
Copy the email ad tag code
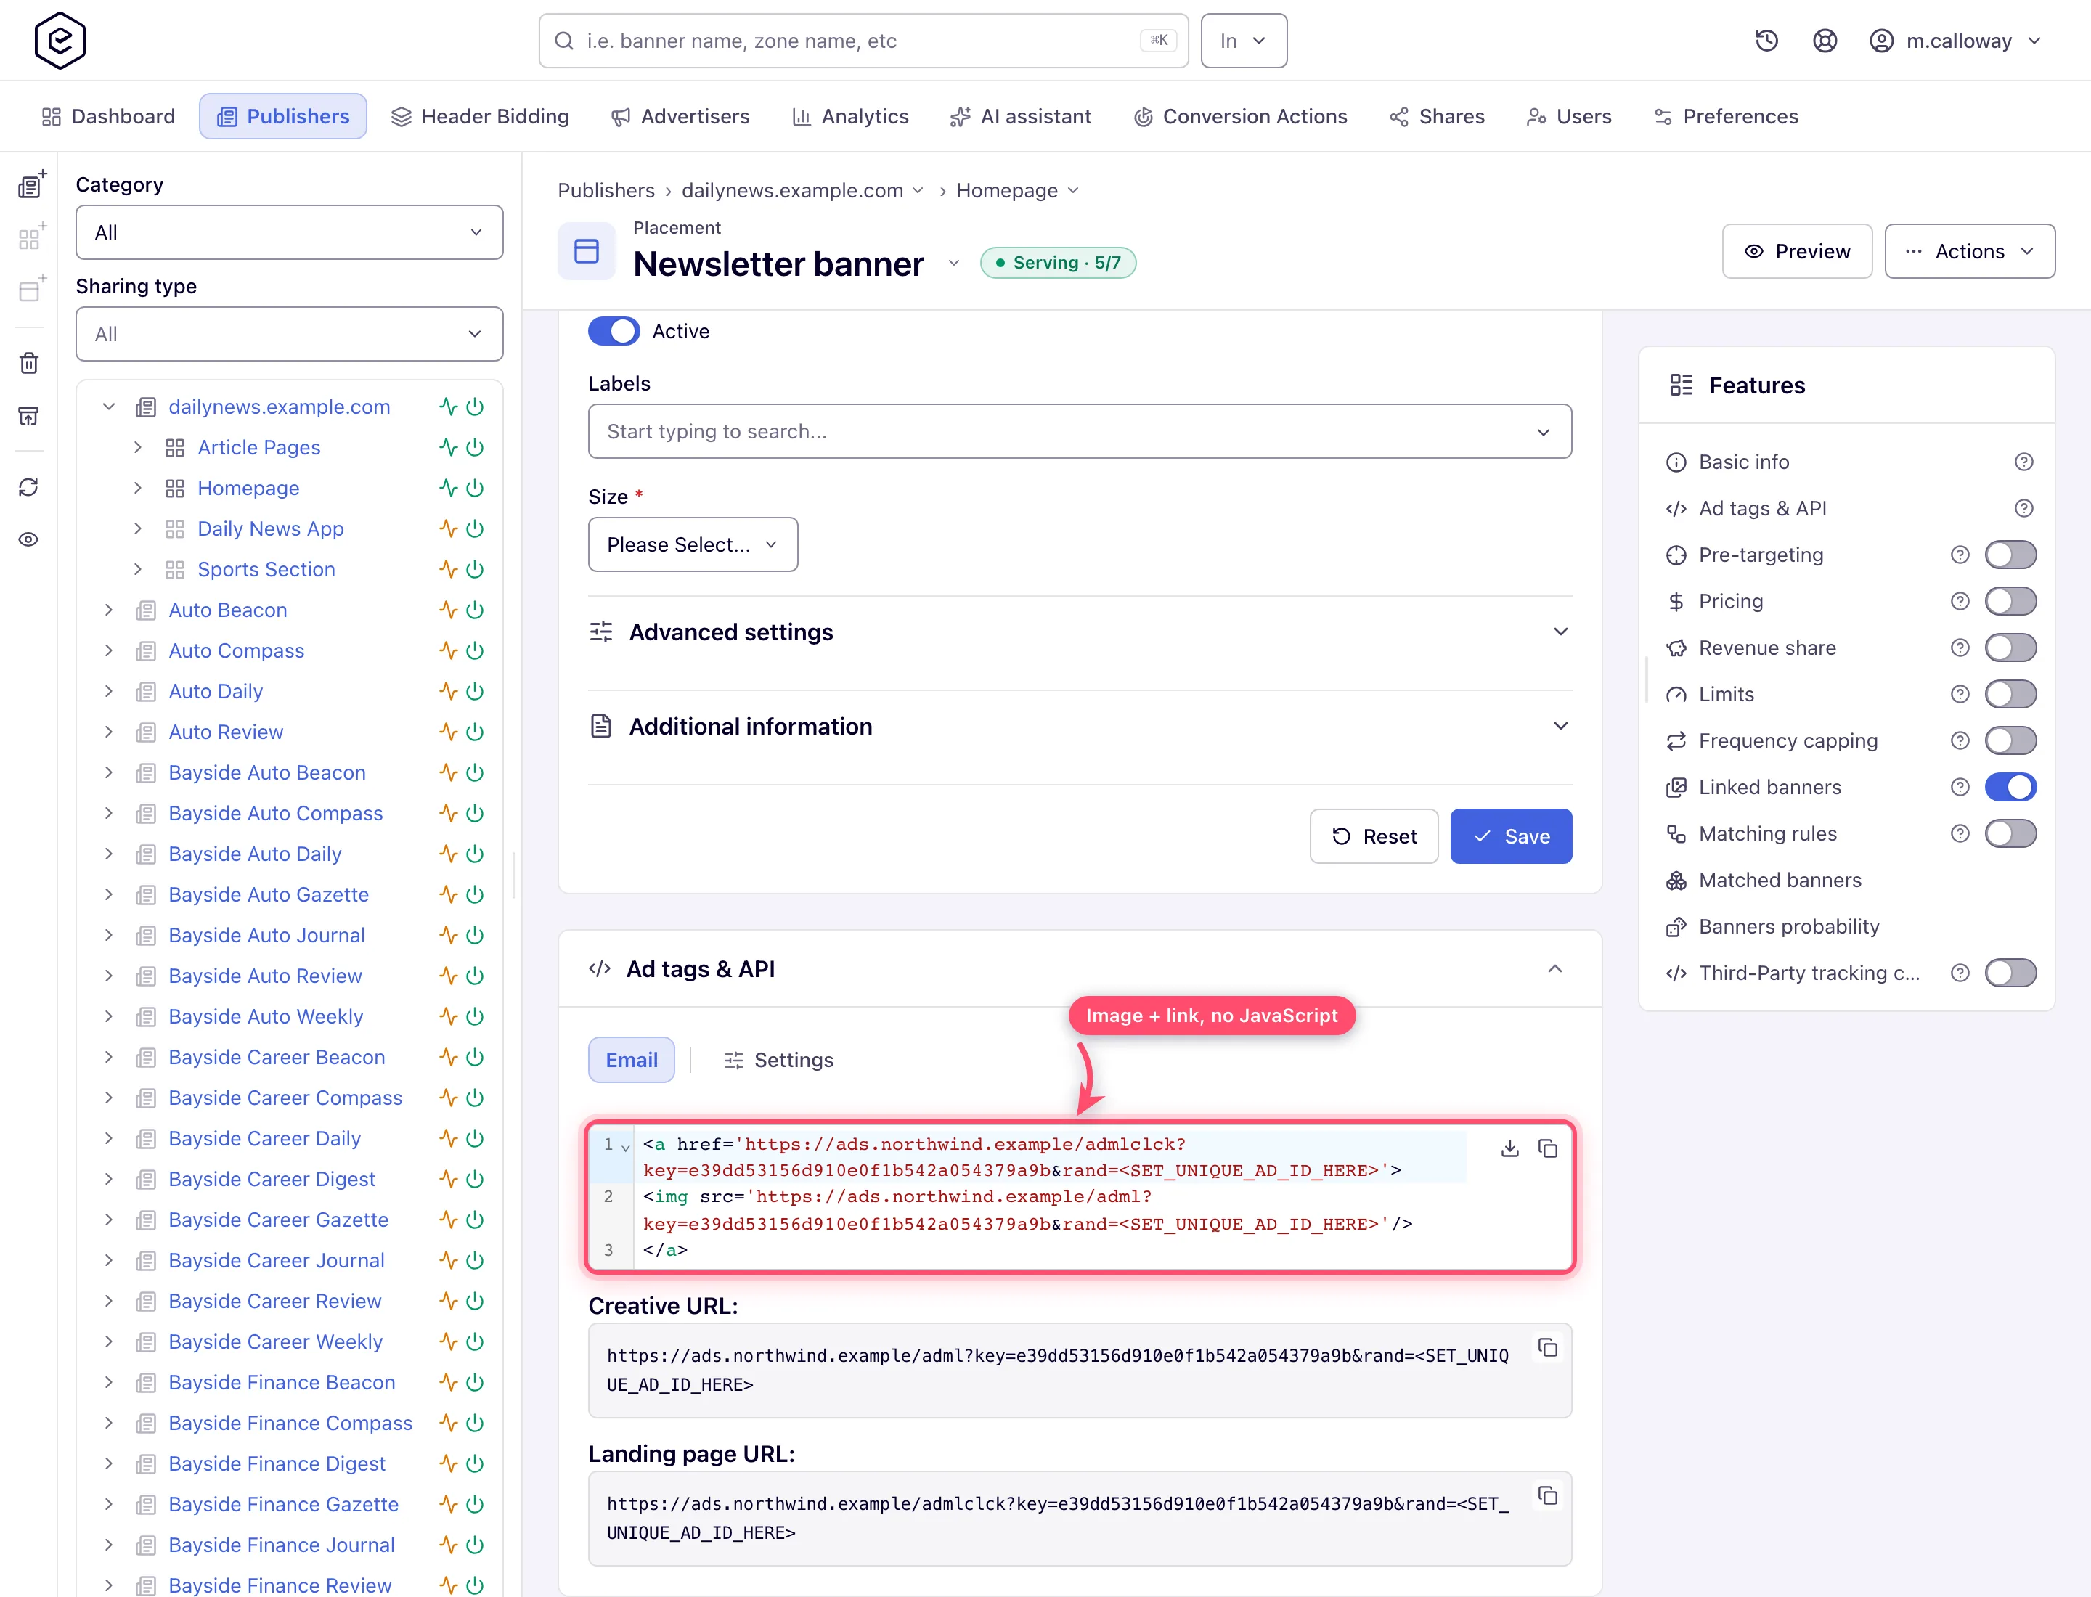1547,1148
